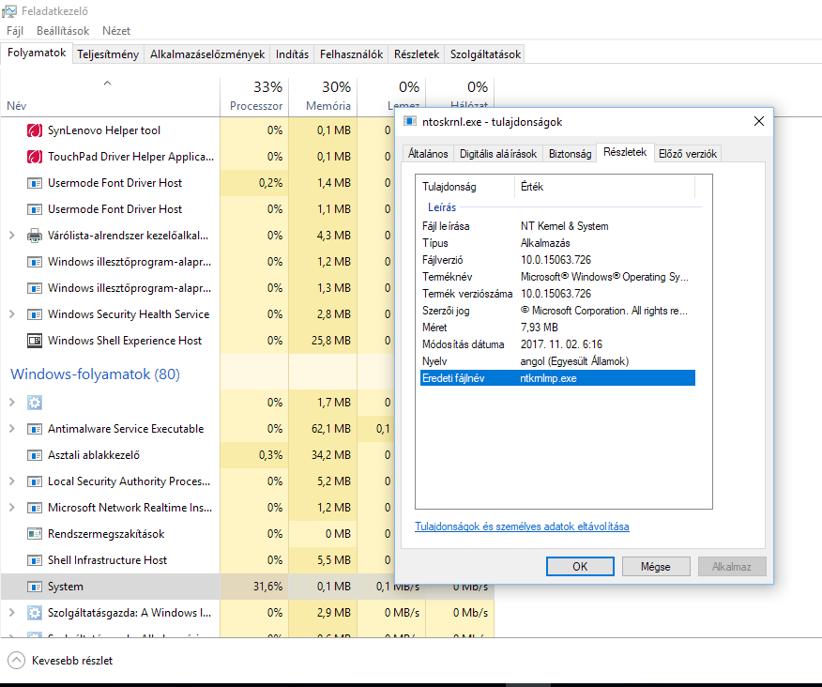Select the Windows illesztőprogram-alapr... row using 1,2 MB

(197, 262)
